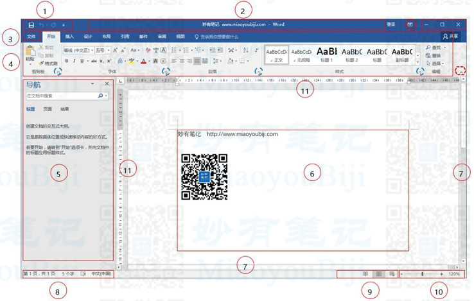
Task: Click the 共享 (Share) button
Action: tap(451, 37)
